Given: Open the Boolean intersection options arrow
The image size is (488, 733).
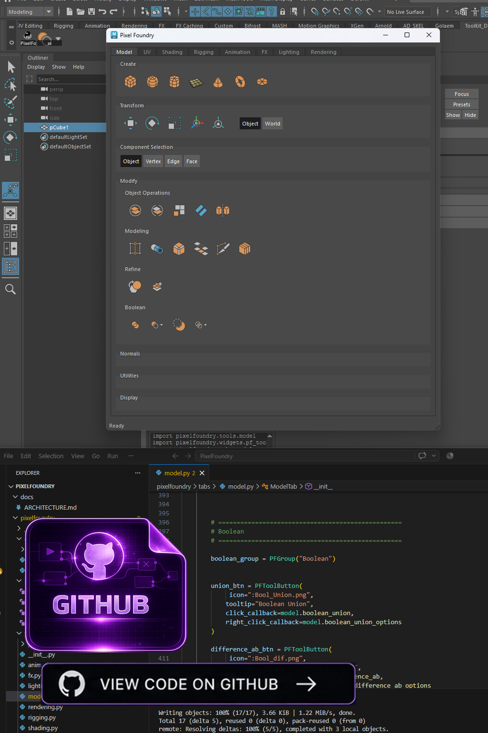Looking at the screenshot, I should tap(205, 325).
